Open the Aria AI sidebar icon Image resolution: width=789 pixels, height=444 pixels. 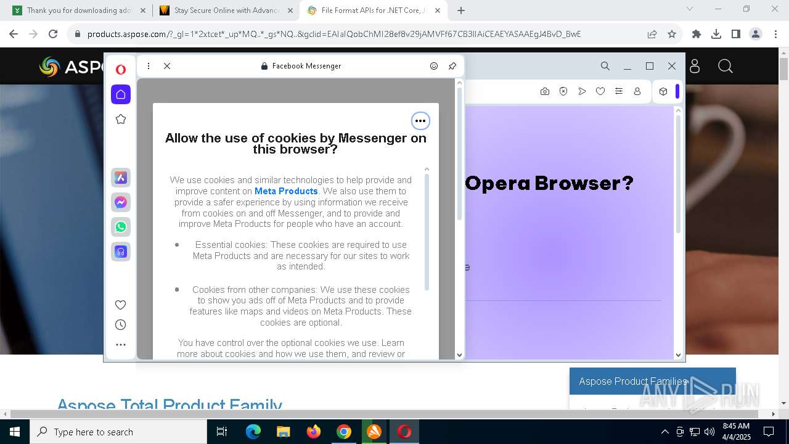click(x=121, y=178)
